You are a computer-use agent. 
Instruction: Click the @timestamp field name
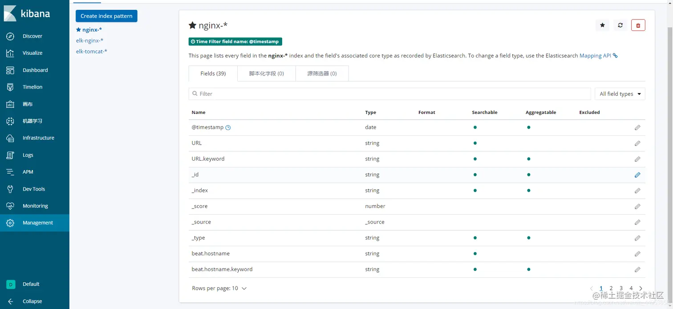pos(207,127)
